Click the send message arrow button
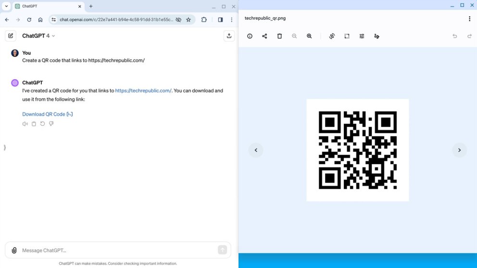The height and width of the screenshot is (268, 477). coord(222,250)
